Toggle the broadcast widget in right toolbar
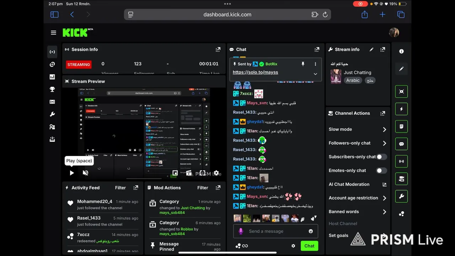455x256 pixels. click(x=401, y=161)
